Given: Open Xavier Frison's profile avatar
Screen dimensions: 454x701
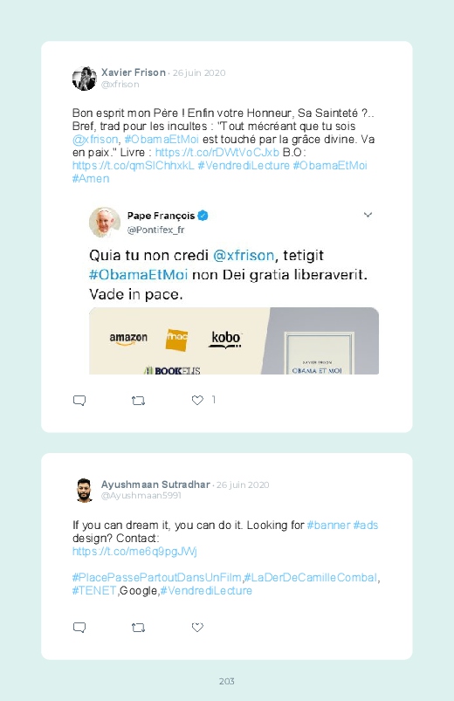Looking at the screenshot, I should pos(84,79).
